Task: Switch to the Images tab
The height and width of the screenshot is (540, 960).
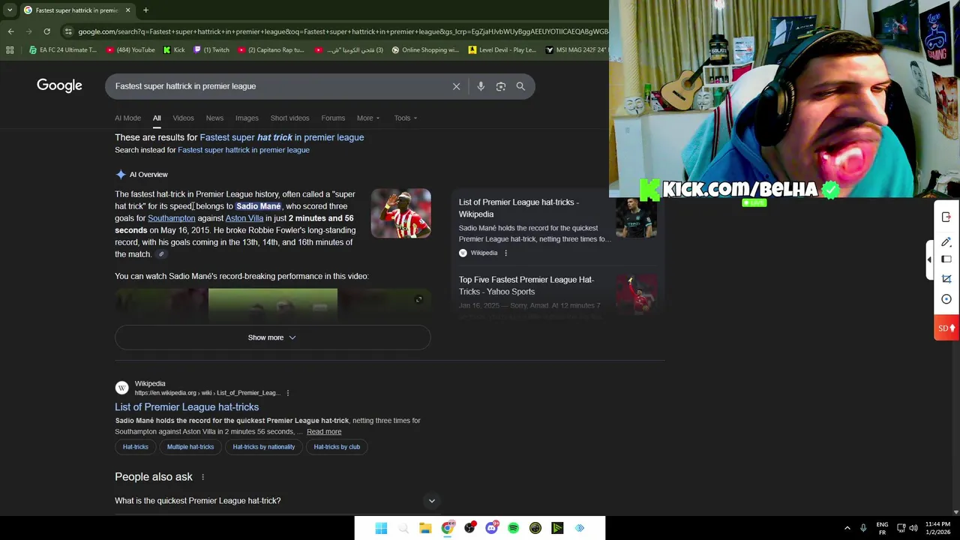Action: 247,118
